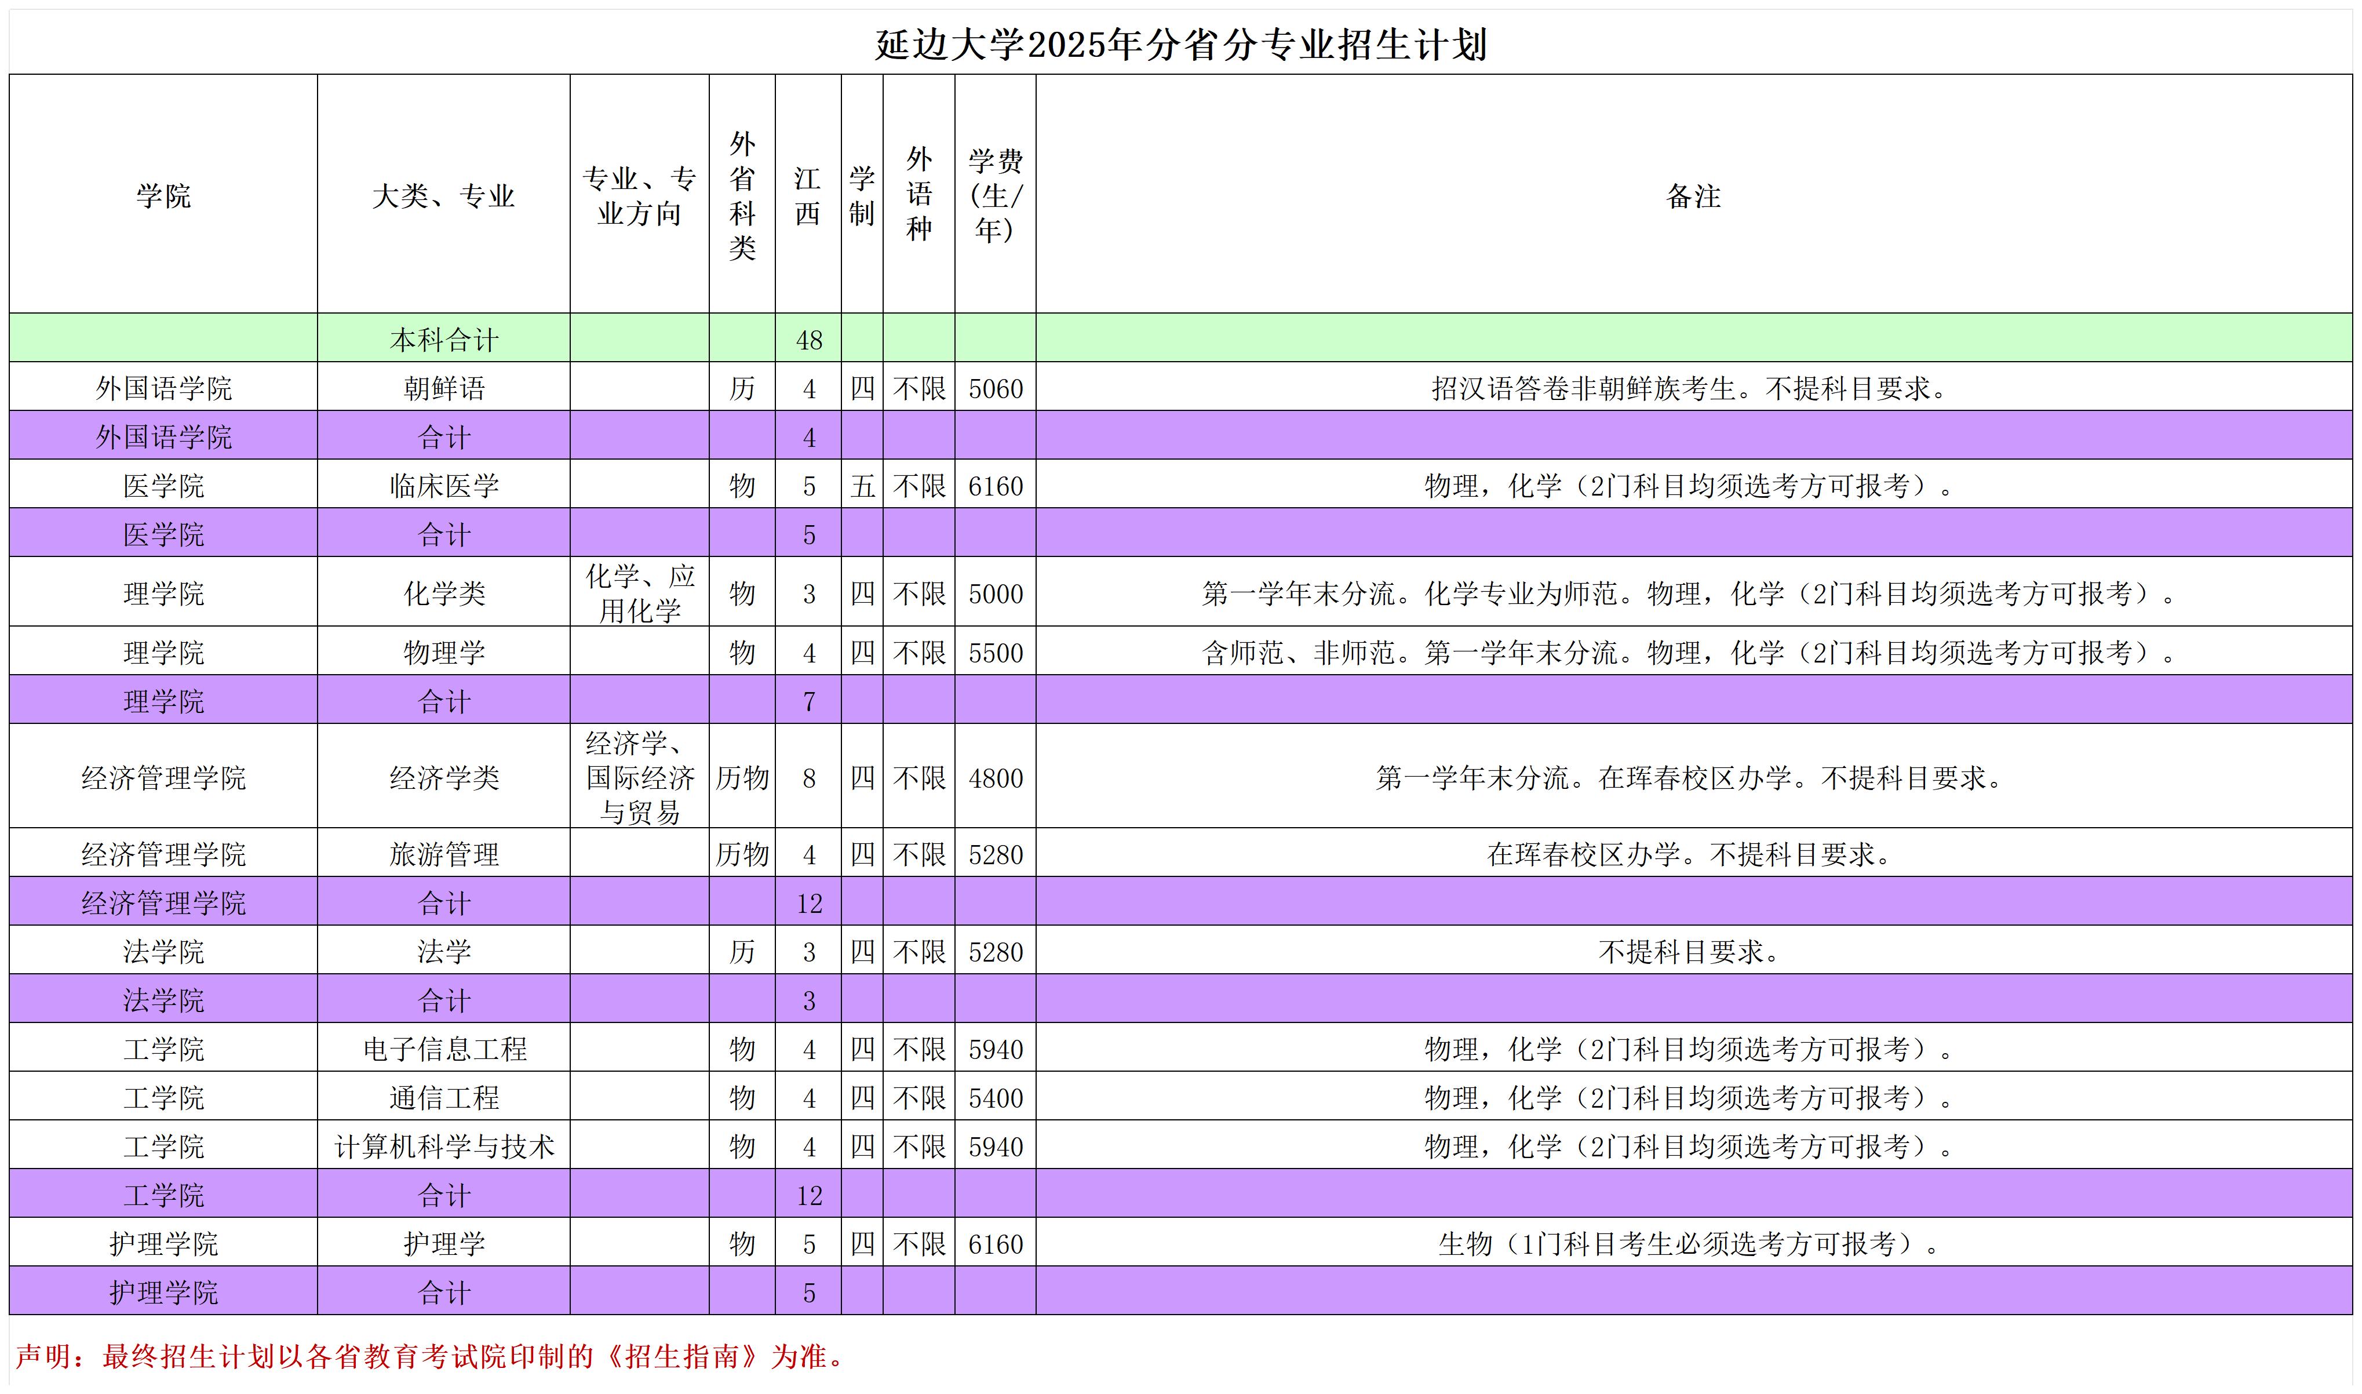The width and height of the screenshot is (2362, 1394).
Task: Click the 备注 column header
Action: pyautogui.click(x=1693, y=194)
